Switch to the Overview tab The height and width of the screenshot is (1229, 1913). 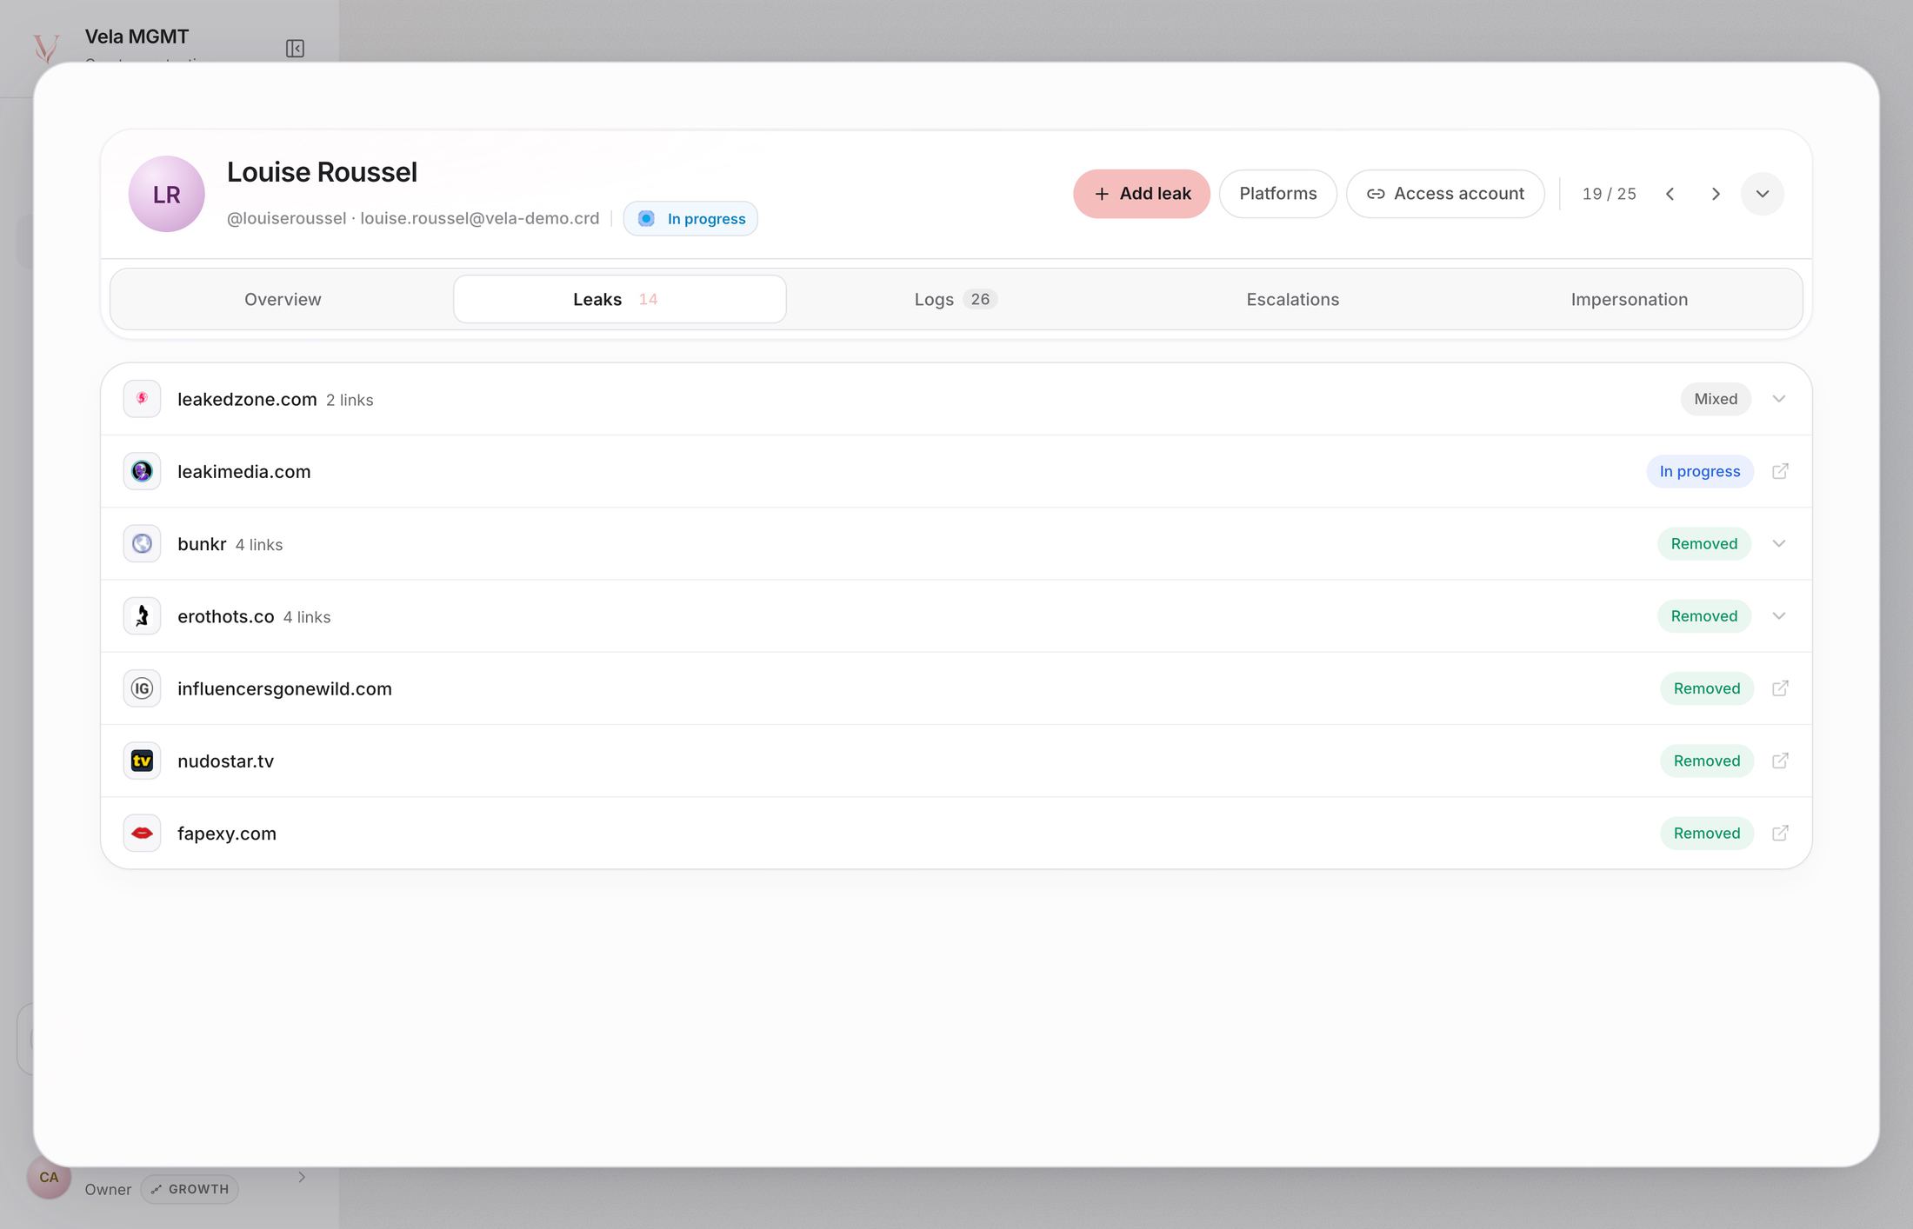[283, 299]
